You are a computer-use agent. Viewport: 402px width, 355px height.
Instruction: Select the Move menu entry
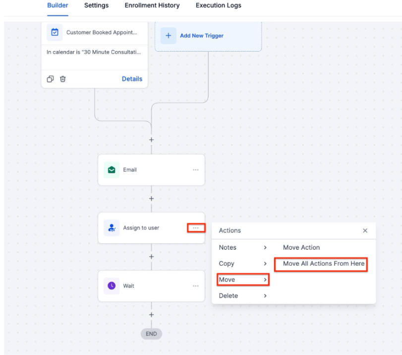click(x=243, y=280)
